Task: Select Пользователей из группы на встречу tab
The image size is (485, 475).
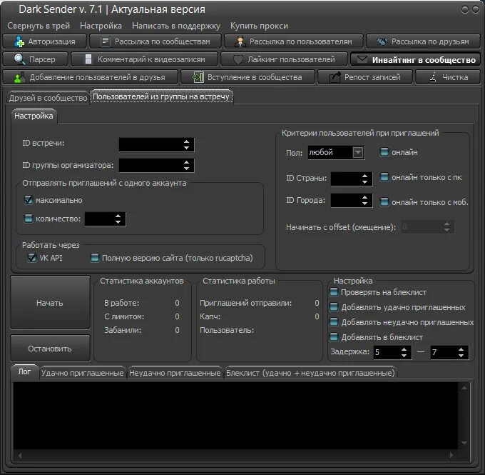Action: point(161,96)
